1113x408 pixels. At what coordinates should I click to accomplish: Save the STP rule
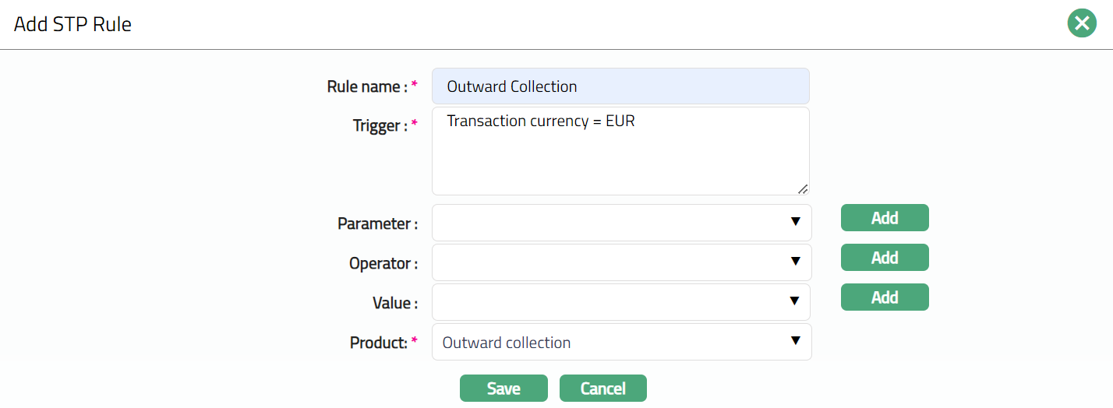pos(503,389)
